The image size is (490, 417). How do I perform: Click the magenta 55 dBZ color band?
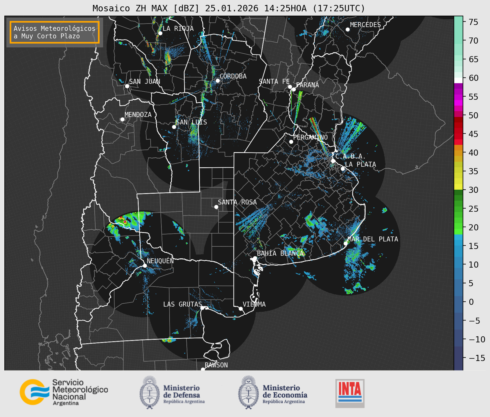[458, 97]
